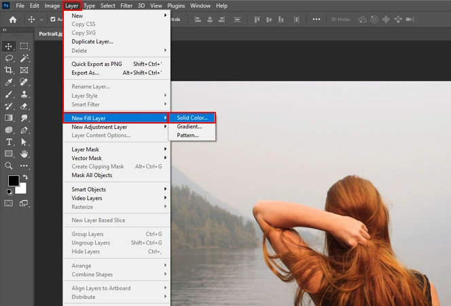451x306 pixels.
Task: Expand the Vector Mask submenu
Action: [x=117, y=158]
